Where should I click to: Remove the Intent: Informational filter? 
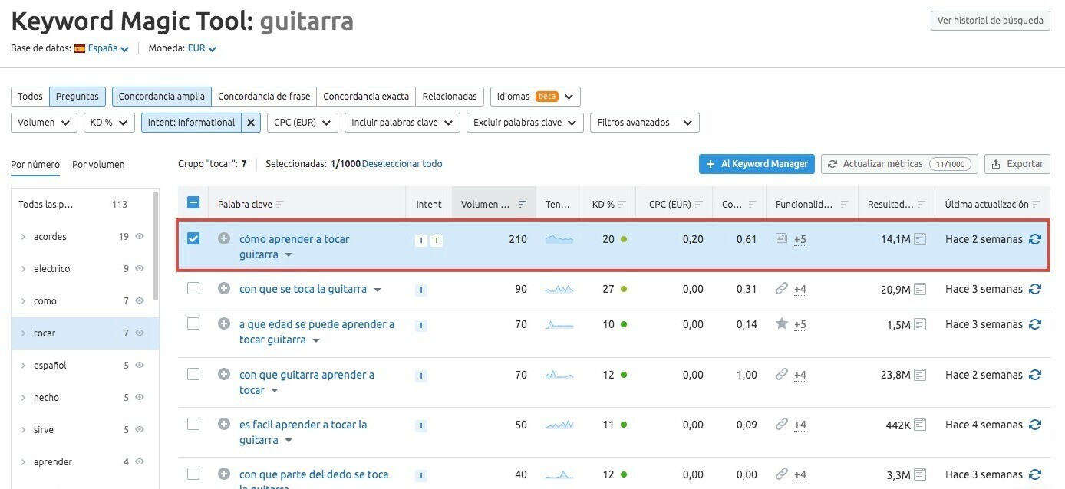click(x=251, y=123)
